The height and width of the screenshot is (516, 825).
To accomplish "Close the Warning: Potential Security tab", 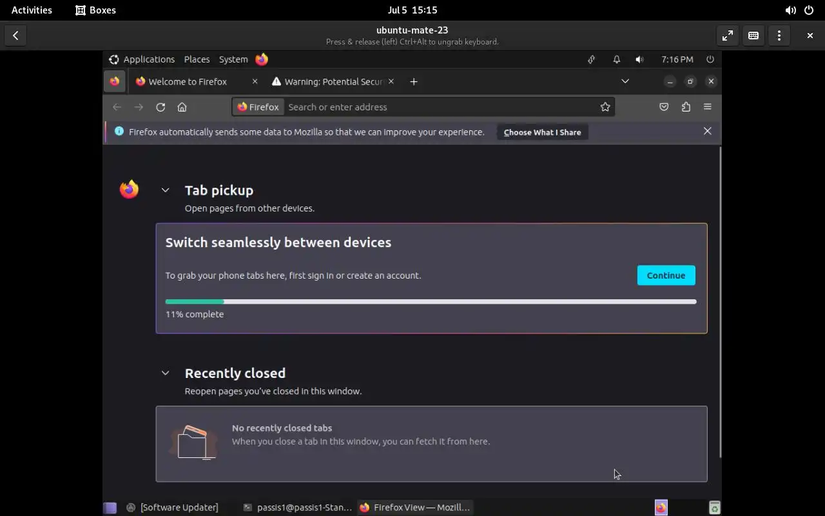I will (x=391, y=81).
